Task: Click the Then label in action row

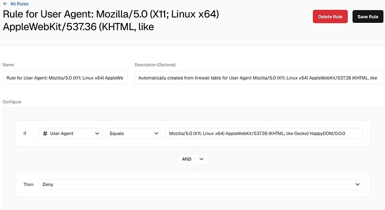Action: [28, 184]
